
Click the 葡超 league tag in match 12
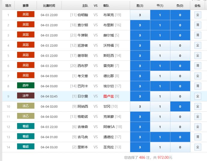coord(25,126)
